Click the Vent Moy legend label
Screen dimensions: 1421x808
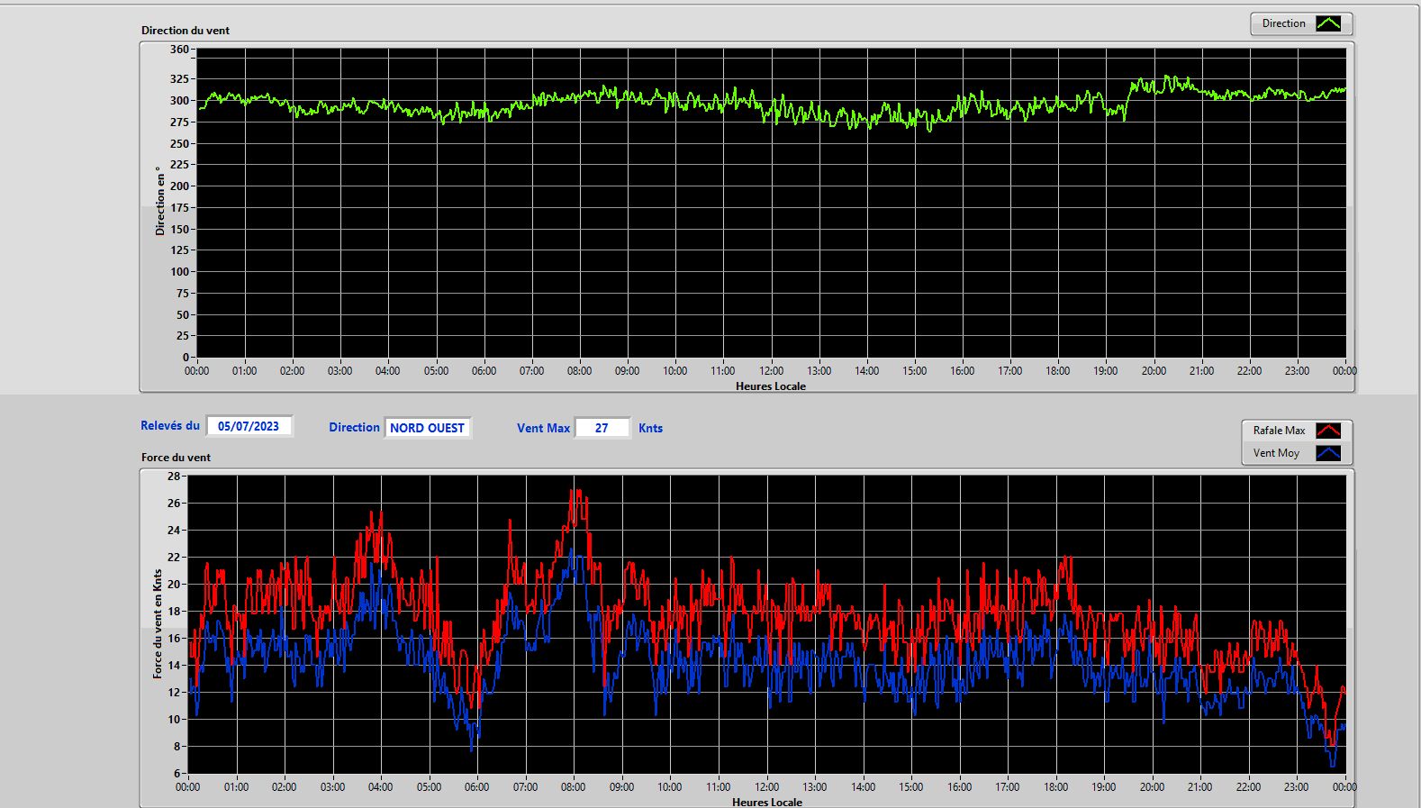click(x=1276, y=453)
